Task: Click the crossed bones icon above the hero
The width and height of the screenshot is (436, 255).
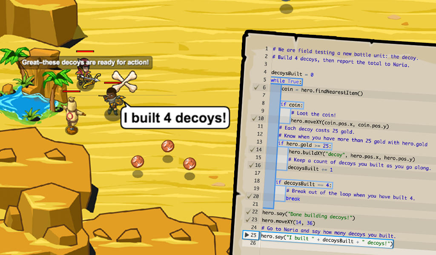Action: click(x=126, y=82)
